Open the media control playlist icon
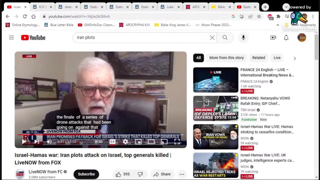The image size is (320, 180). 287,16
